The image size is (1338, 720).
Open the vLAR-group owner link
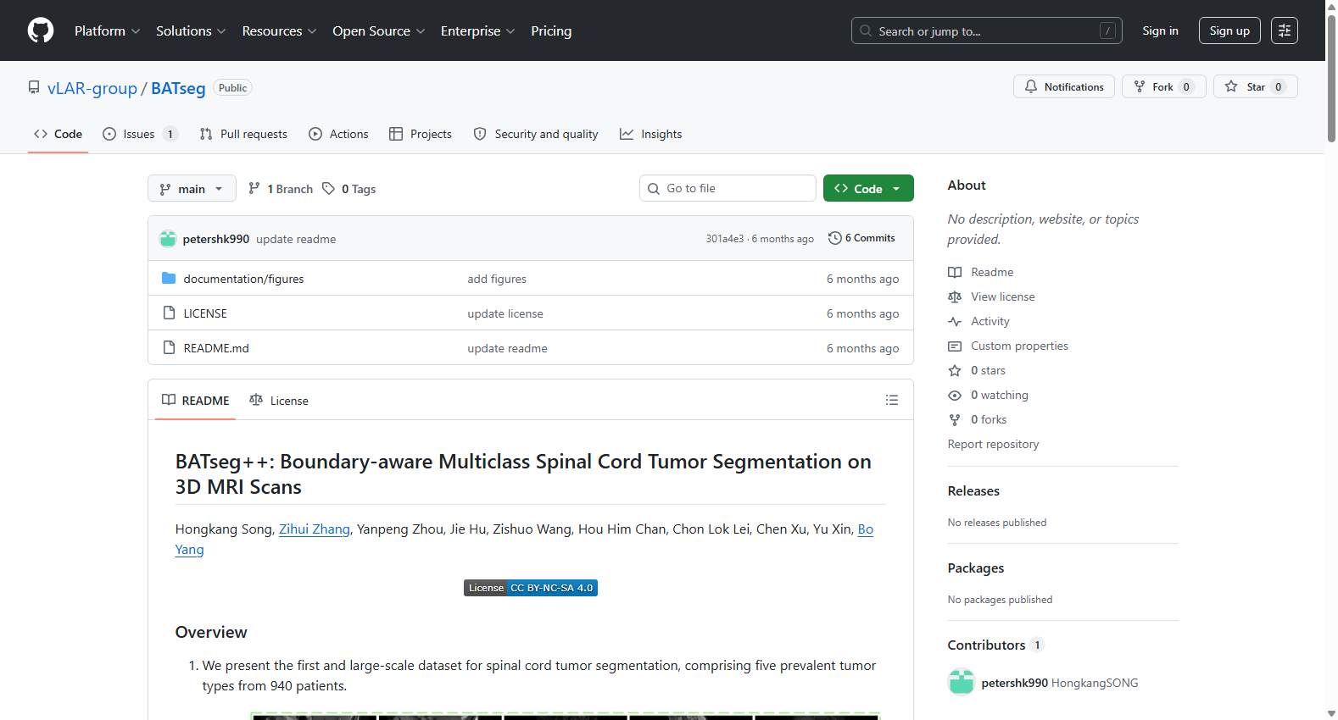coord(92,88)
